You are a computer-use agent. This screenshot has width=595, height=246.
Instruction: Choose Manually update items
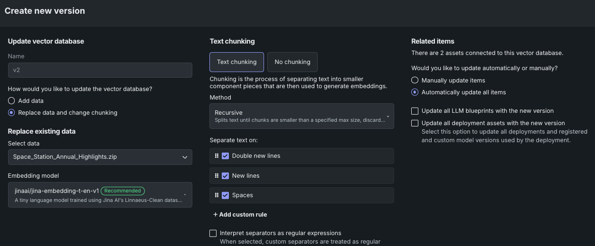tap(415, 81)
